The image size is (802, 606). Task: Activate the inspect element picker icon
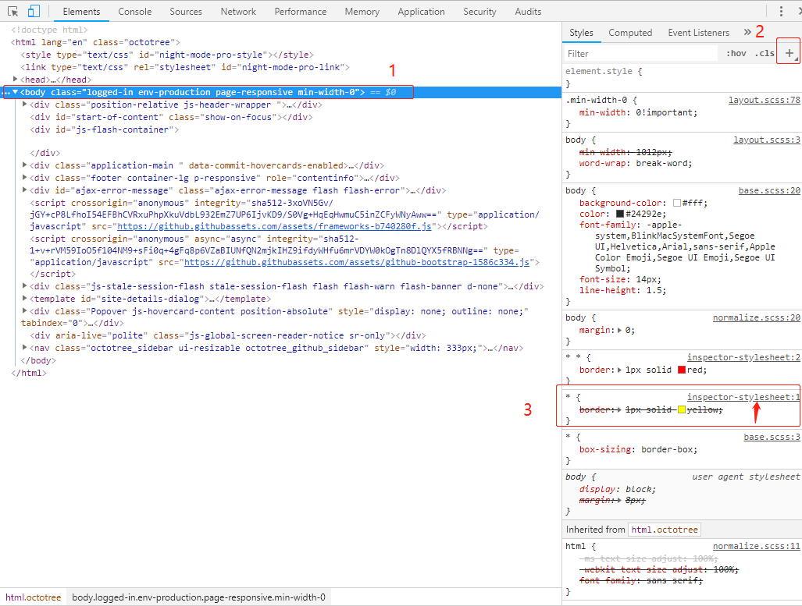point(12,11)
